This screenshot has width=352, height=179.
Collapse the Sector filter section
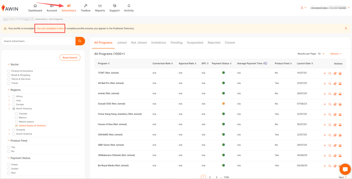click(x=8, y=64)
